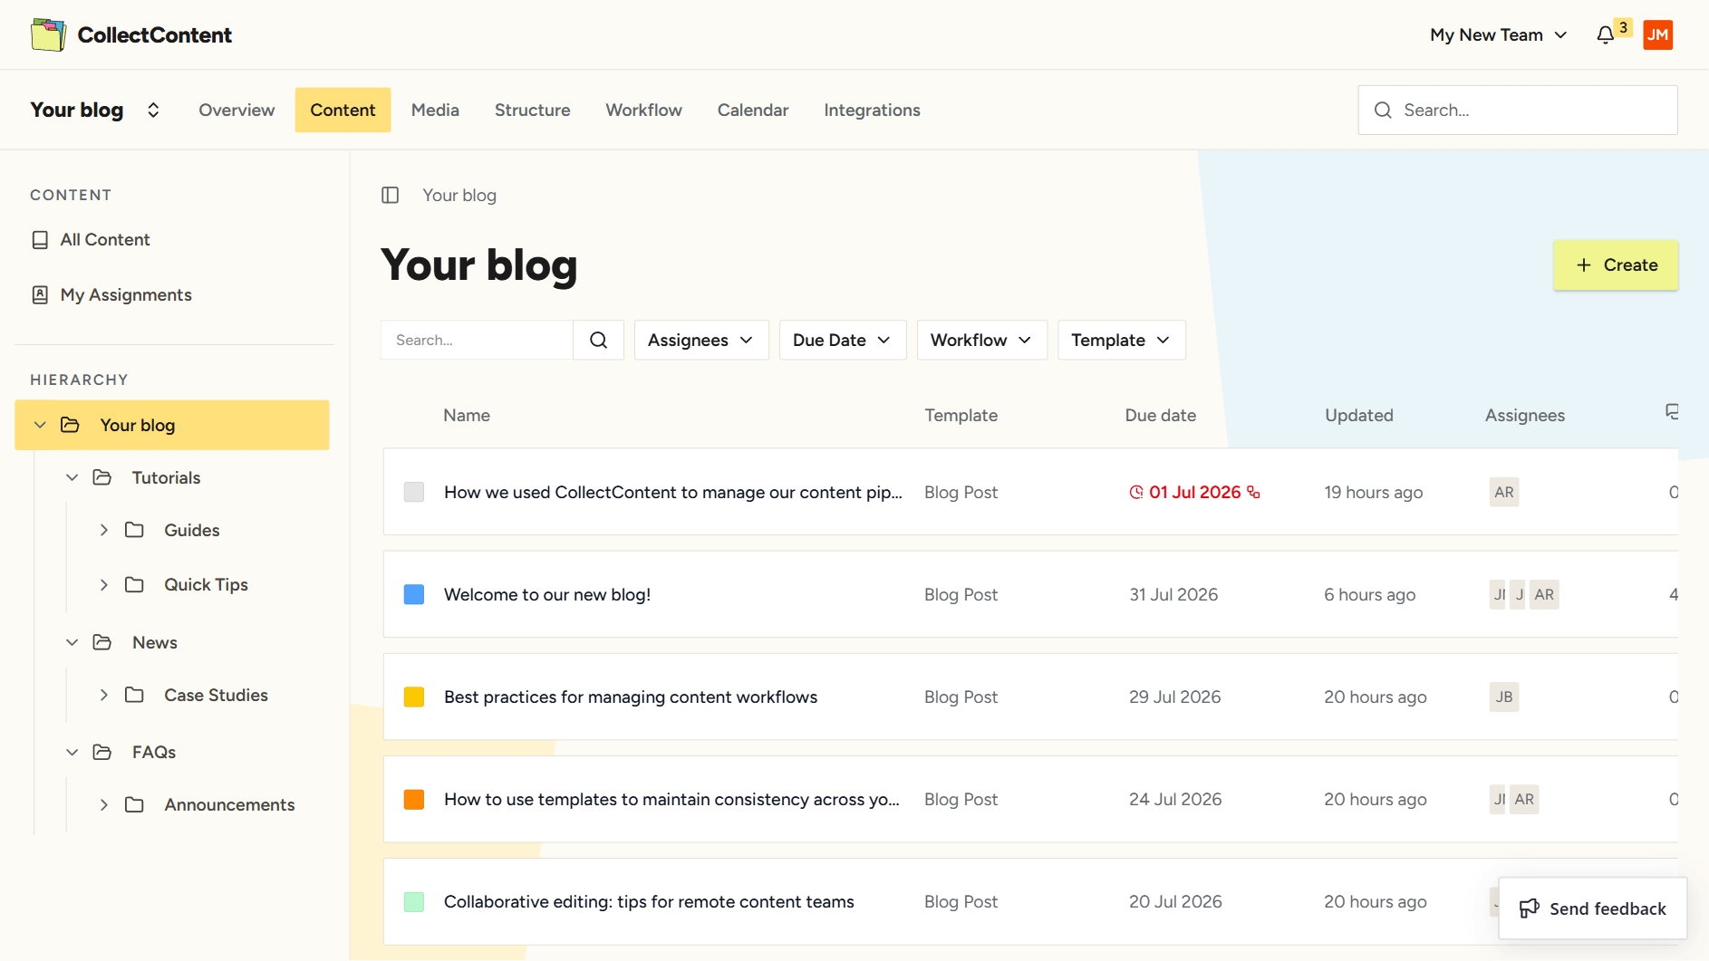The height and width of the screenshot is (961, 1709).
Task: Click the Case Studies folder icon
Action: (134, 695)
